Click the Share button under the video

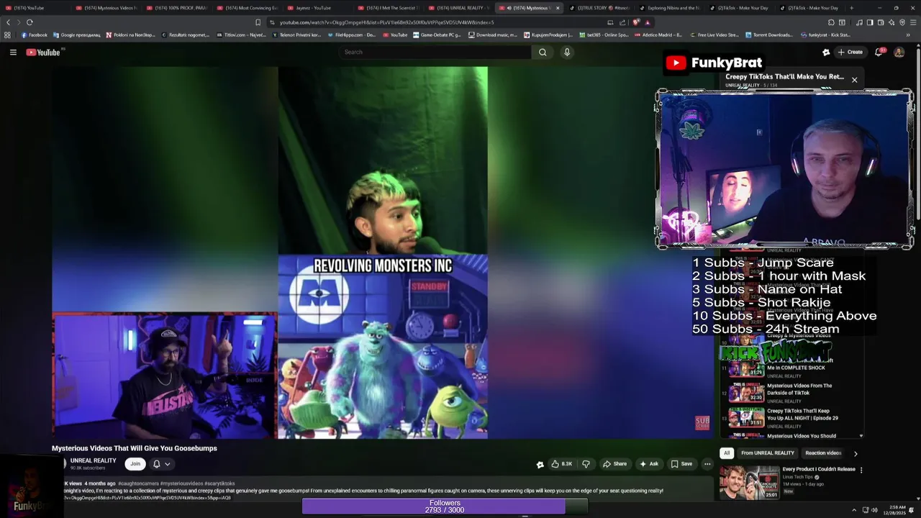coord(614,464)
